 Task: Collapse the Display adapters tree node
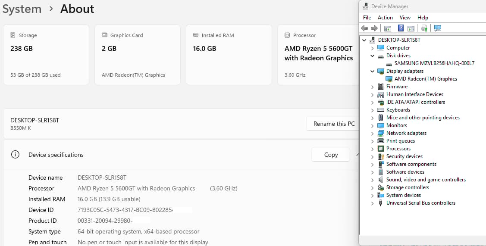[372, 71]
